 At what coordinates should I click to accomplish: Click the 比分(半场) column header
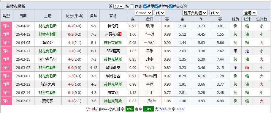[x=75, y=16]
